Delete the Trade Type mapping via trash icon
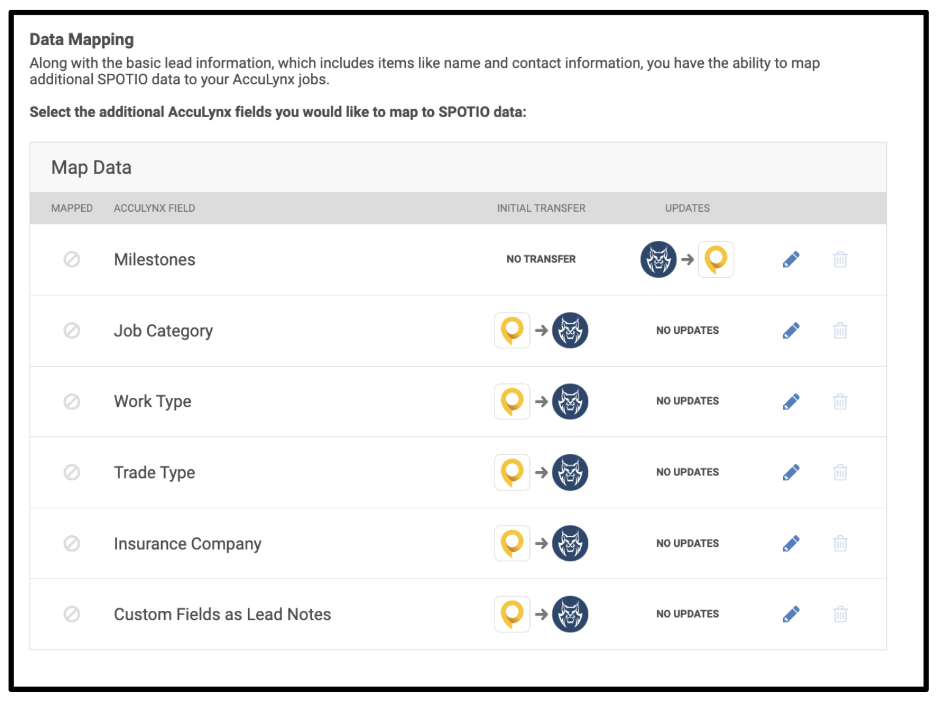This screenshot has width=940, height=703. click(841, 472)
